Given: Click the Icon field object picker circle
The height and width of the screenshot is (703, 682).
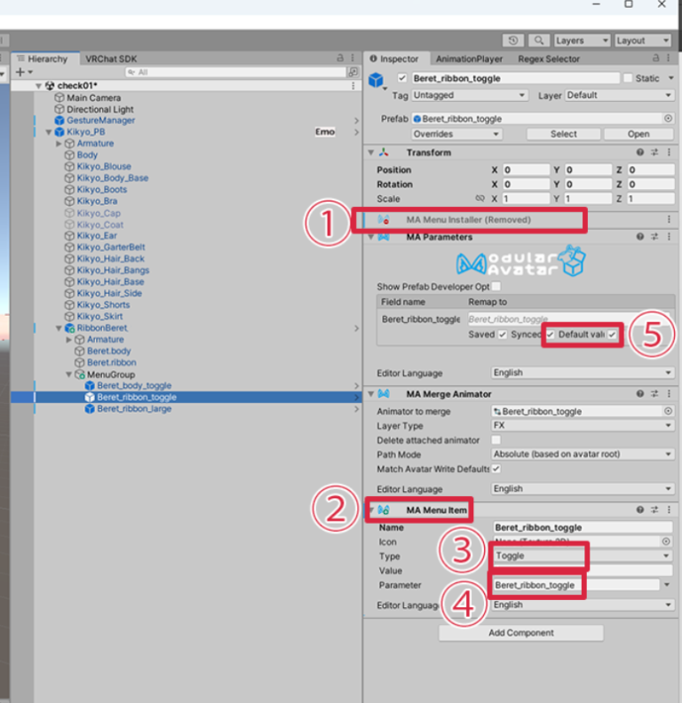Looking at the screenshot, I should point(666,541).
